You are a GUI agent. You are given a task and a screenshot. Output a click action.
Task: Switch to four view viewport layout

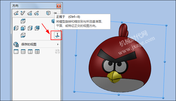[x=37, y=52]
